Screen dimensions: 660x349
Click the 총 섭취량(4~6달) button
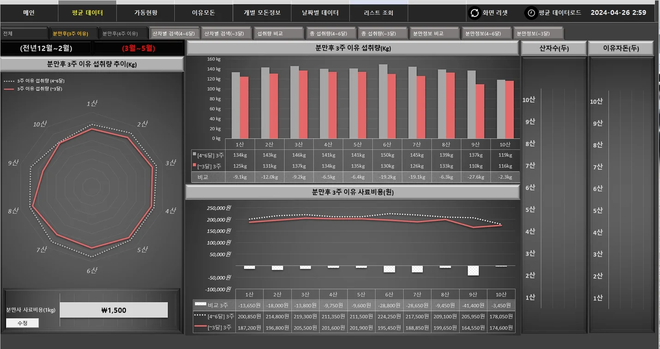pos(331,33)
